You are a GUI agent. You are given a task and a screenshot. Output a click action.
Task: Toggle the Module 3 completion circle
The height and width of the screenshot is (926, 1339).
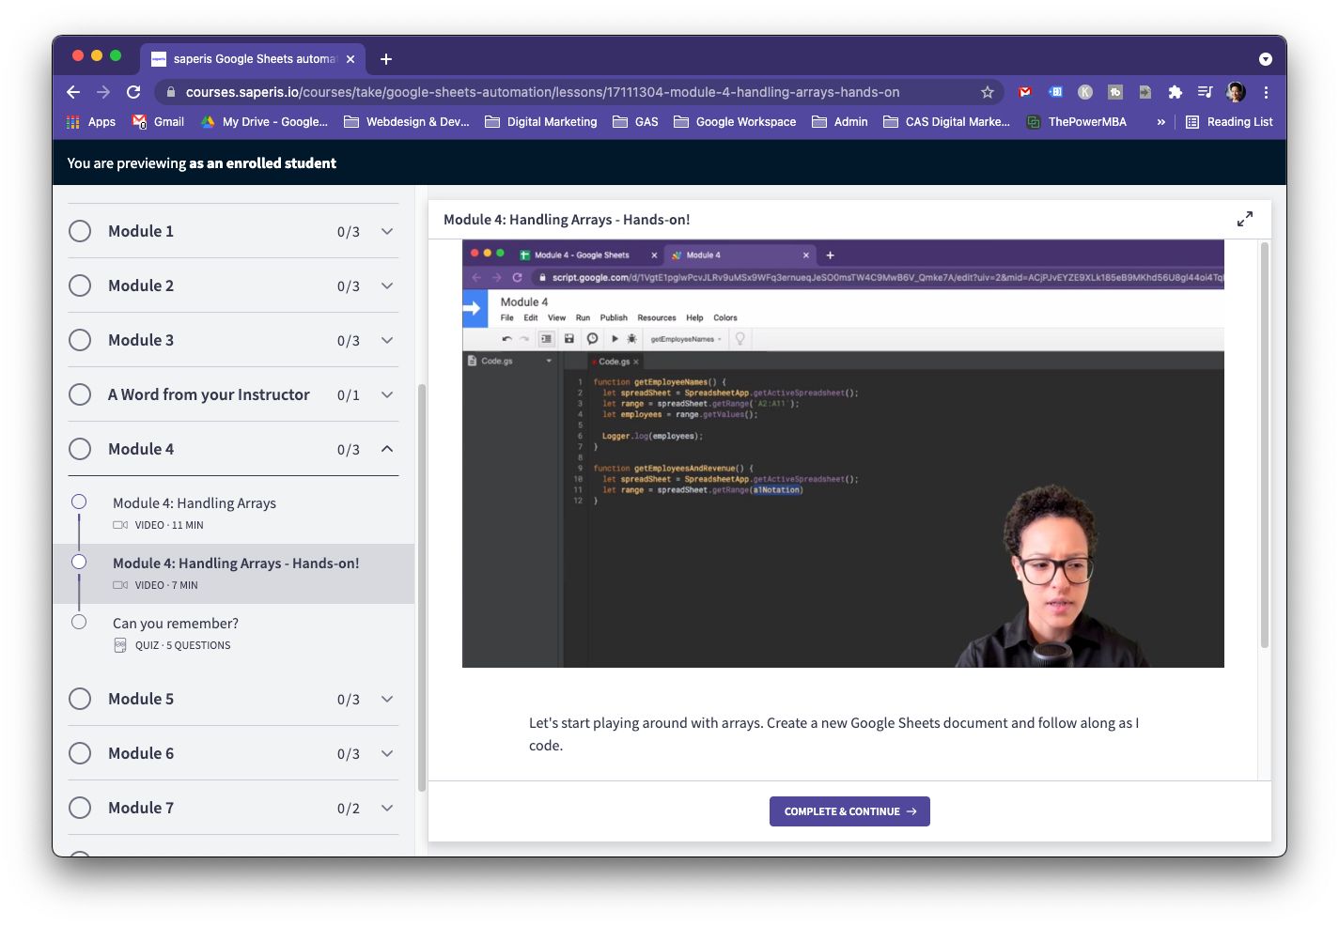point(80,340)
